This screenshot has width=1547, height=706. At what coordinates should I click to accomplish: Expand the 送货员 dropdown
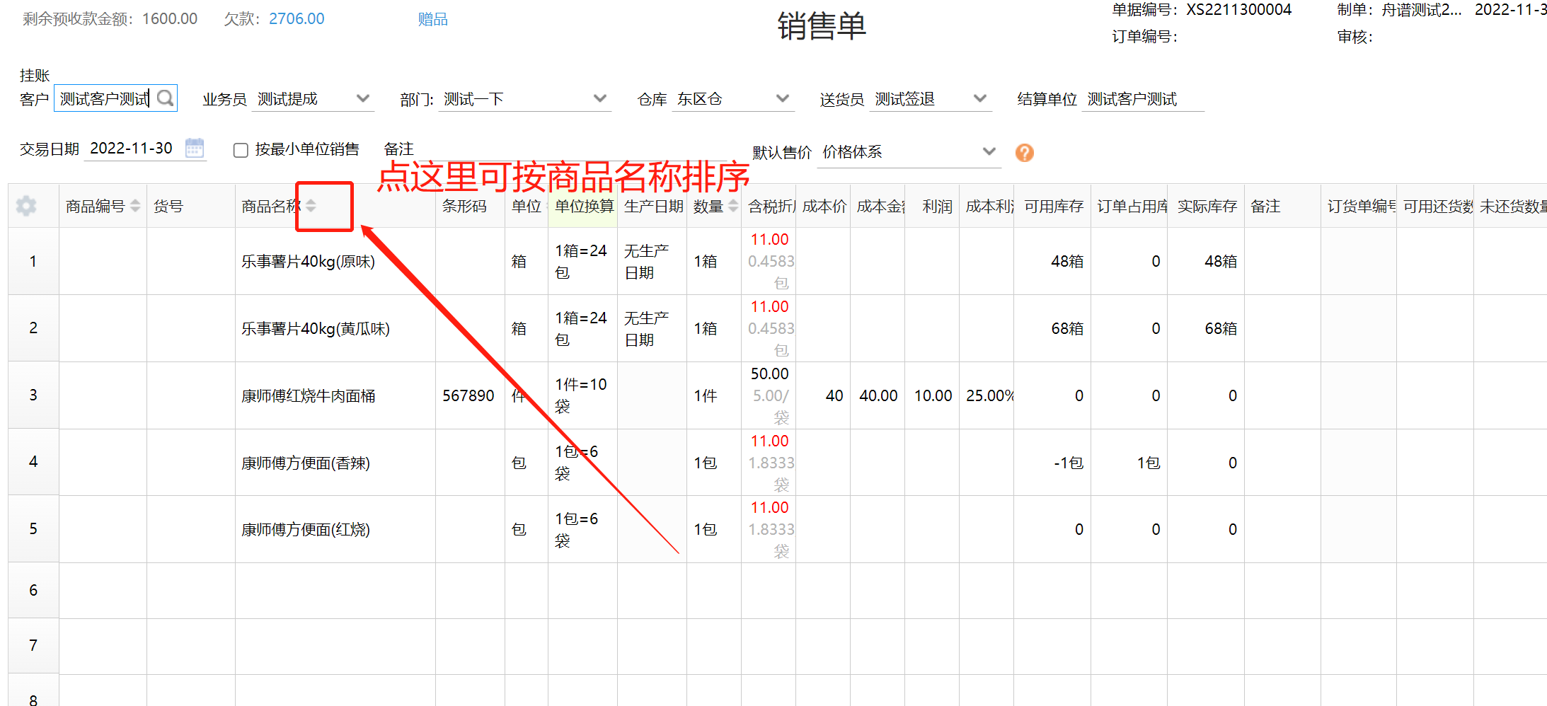[980, 98]
